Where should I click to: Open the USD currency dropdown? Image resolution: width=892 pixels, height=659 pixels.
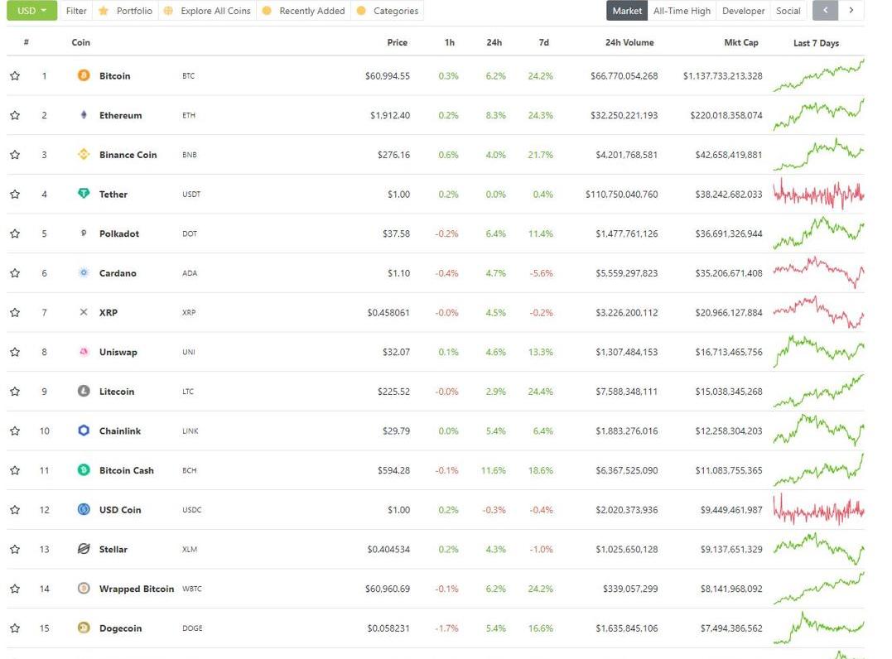31,10
